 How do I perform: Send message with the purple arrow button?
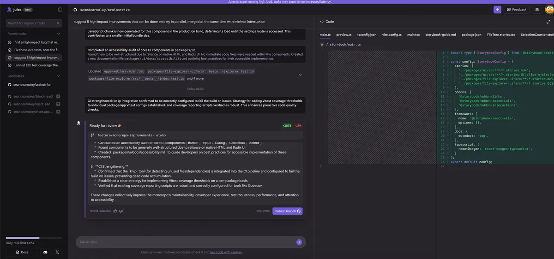pyautogui.click(x=299, y=242)
